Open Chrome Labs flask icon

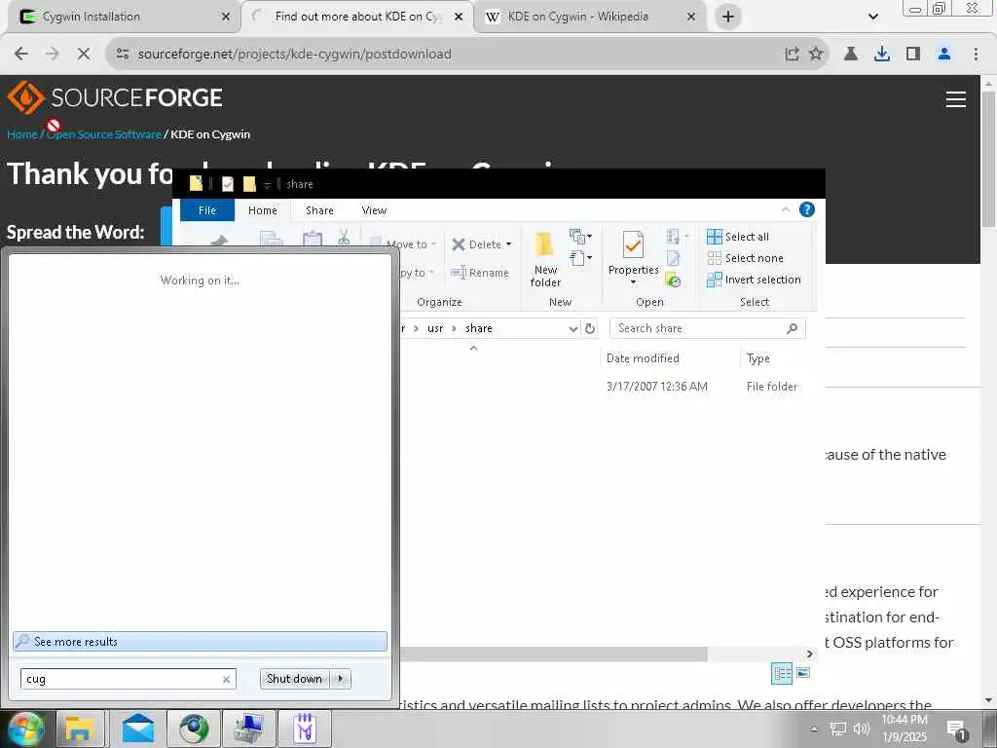[x=851, y=55]
